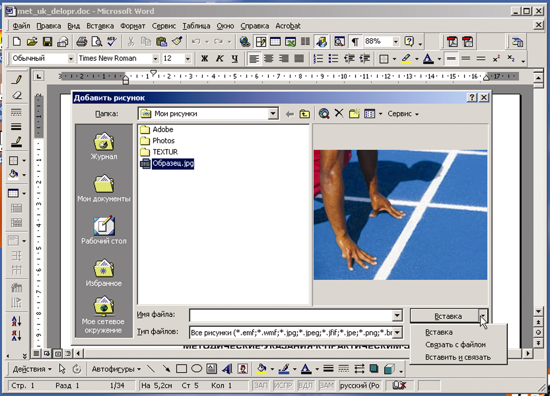
Task: Click the subscript x₂ icon
Action: [511, 58]
